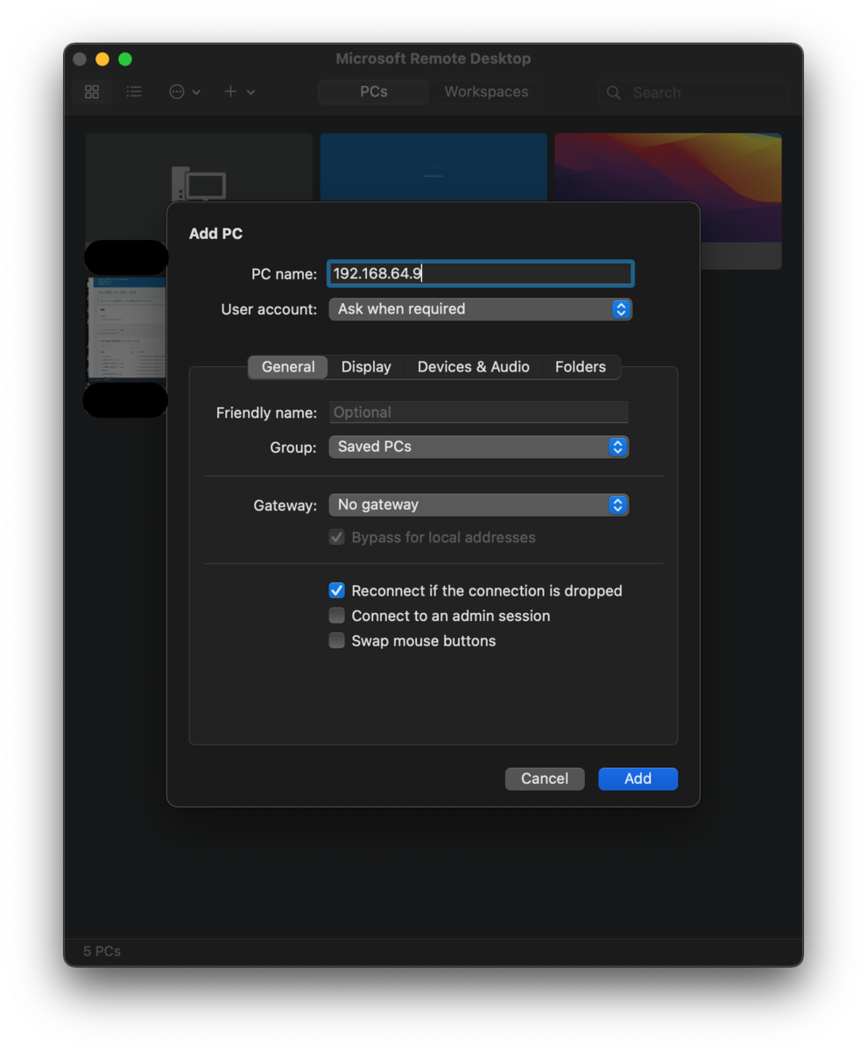Screen dimensions: 867x1051
Task: Enable Connect to an admin session
Action: pos(337,616)
